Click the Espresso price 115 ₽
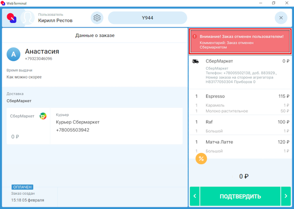The height and width of the screenshot is (209, 294). (284, 96)
